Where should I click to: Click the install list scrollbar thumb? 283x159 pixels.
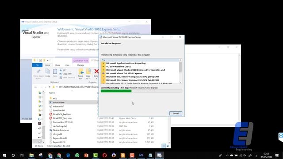(180, 67)
